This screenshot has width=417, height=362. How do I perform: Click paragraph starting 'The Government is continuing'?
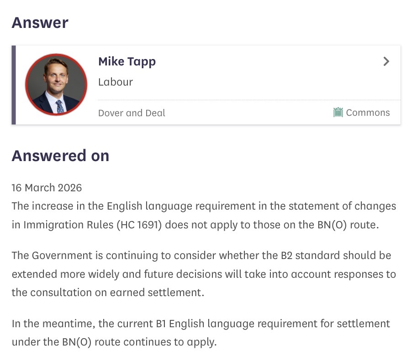click(204, 274)
